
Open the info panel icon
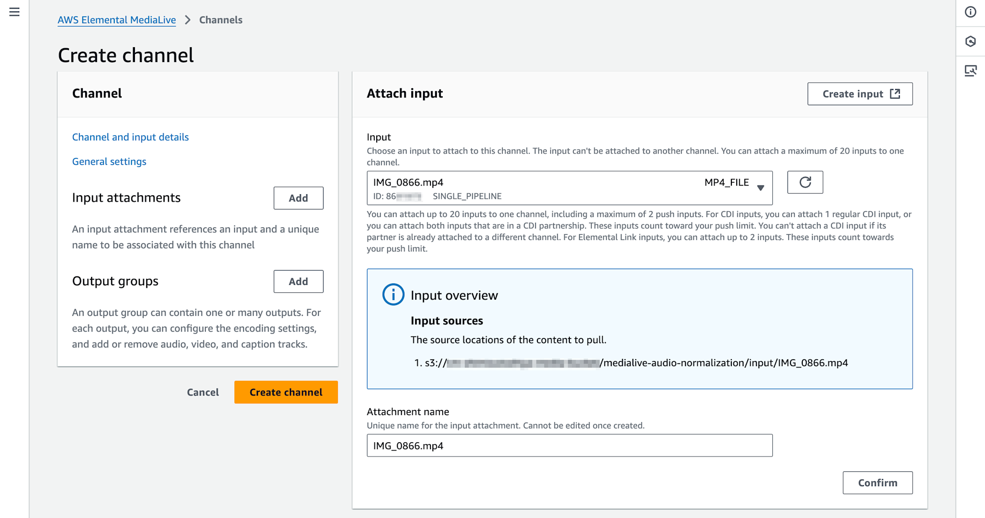tap(970, 12)
